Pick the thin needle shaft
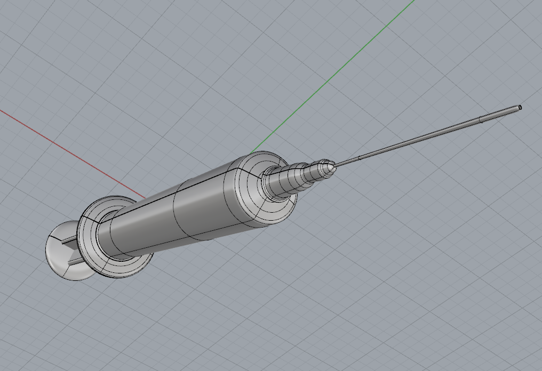 pos(428,136)
